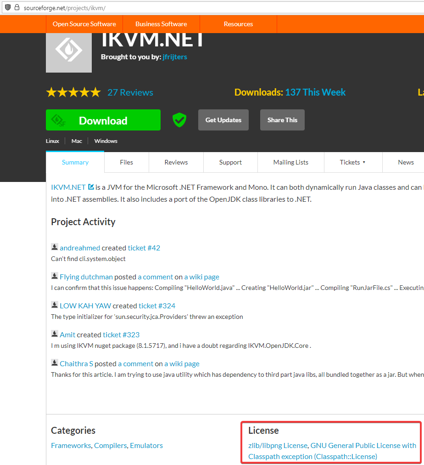This screenshot has height=465, width=424.
Task: Click the address bar URL field
Action: point(92,7)
